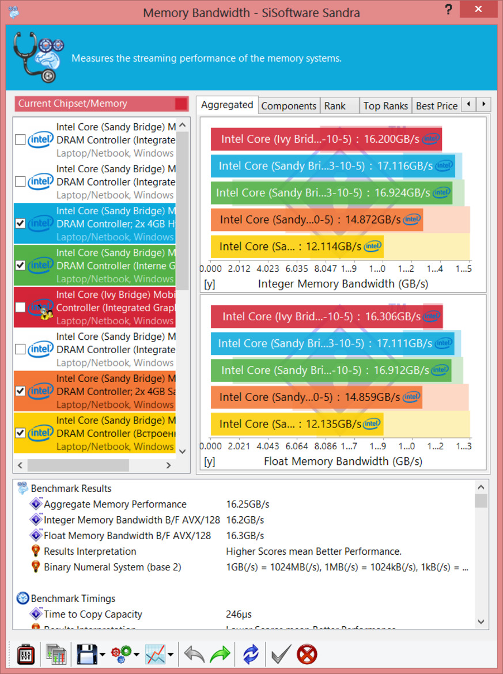
Task: Select the 16.25GB/s aggregate value text
Action: 248,504
